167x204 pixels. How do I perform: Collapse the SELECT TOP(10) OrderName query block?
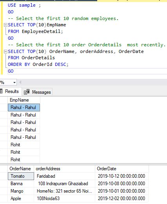click(x=5, y=52)
